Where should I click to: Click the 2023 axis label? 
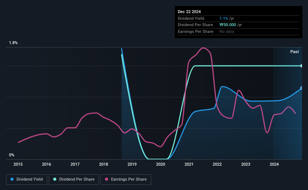coord(246,164)
